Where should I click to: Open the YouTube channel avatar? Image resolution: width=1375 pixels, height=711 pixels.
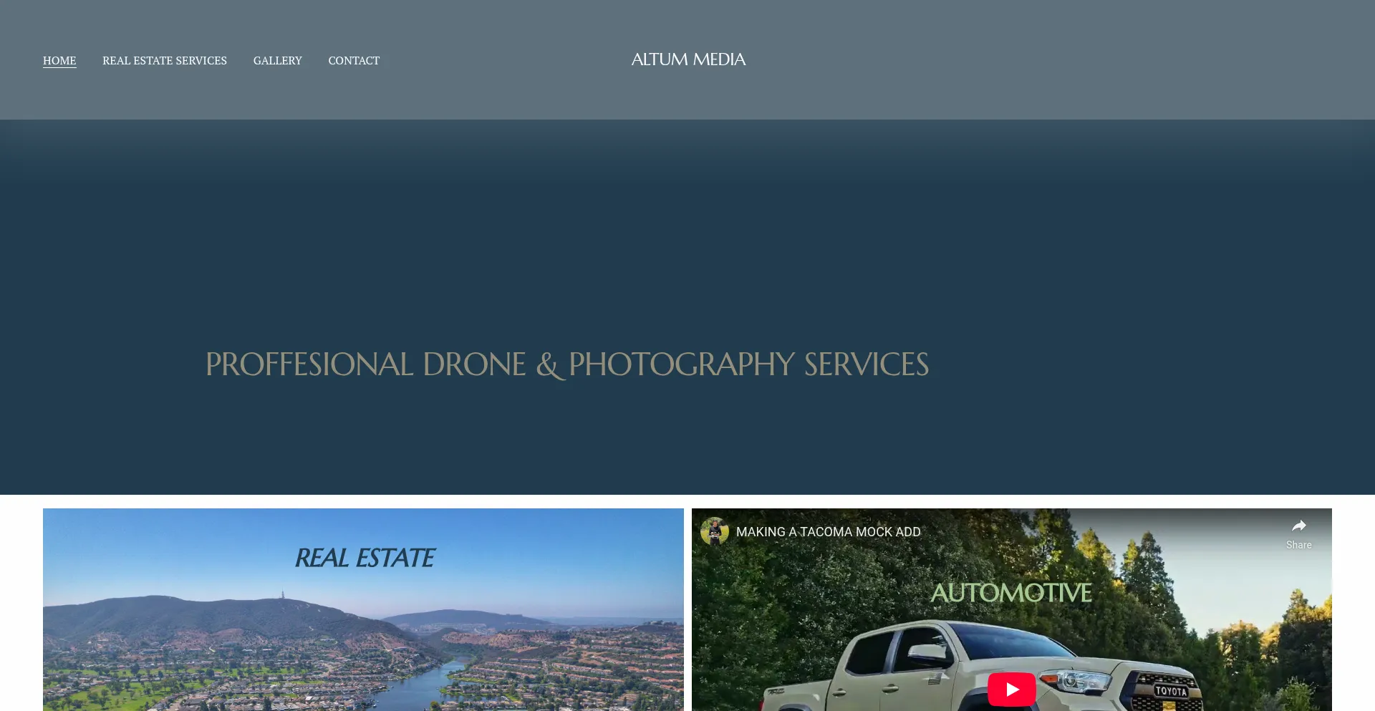714,532
